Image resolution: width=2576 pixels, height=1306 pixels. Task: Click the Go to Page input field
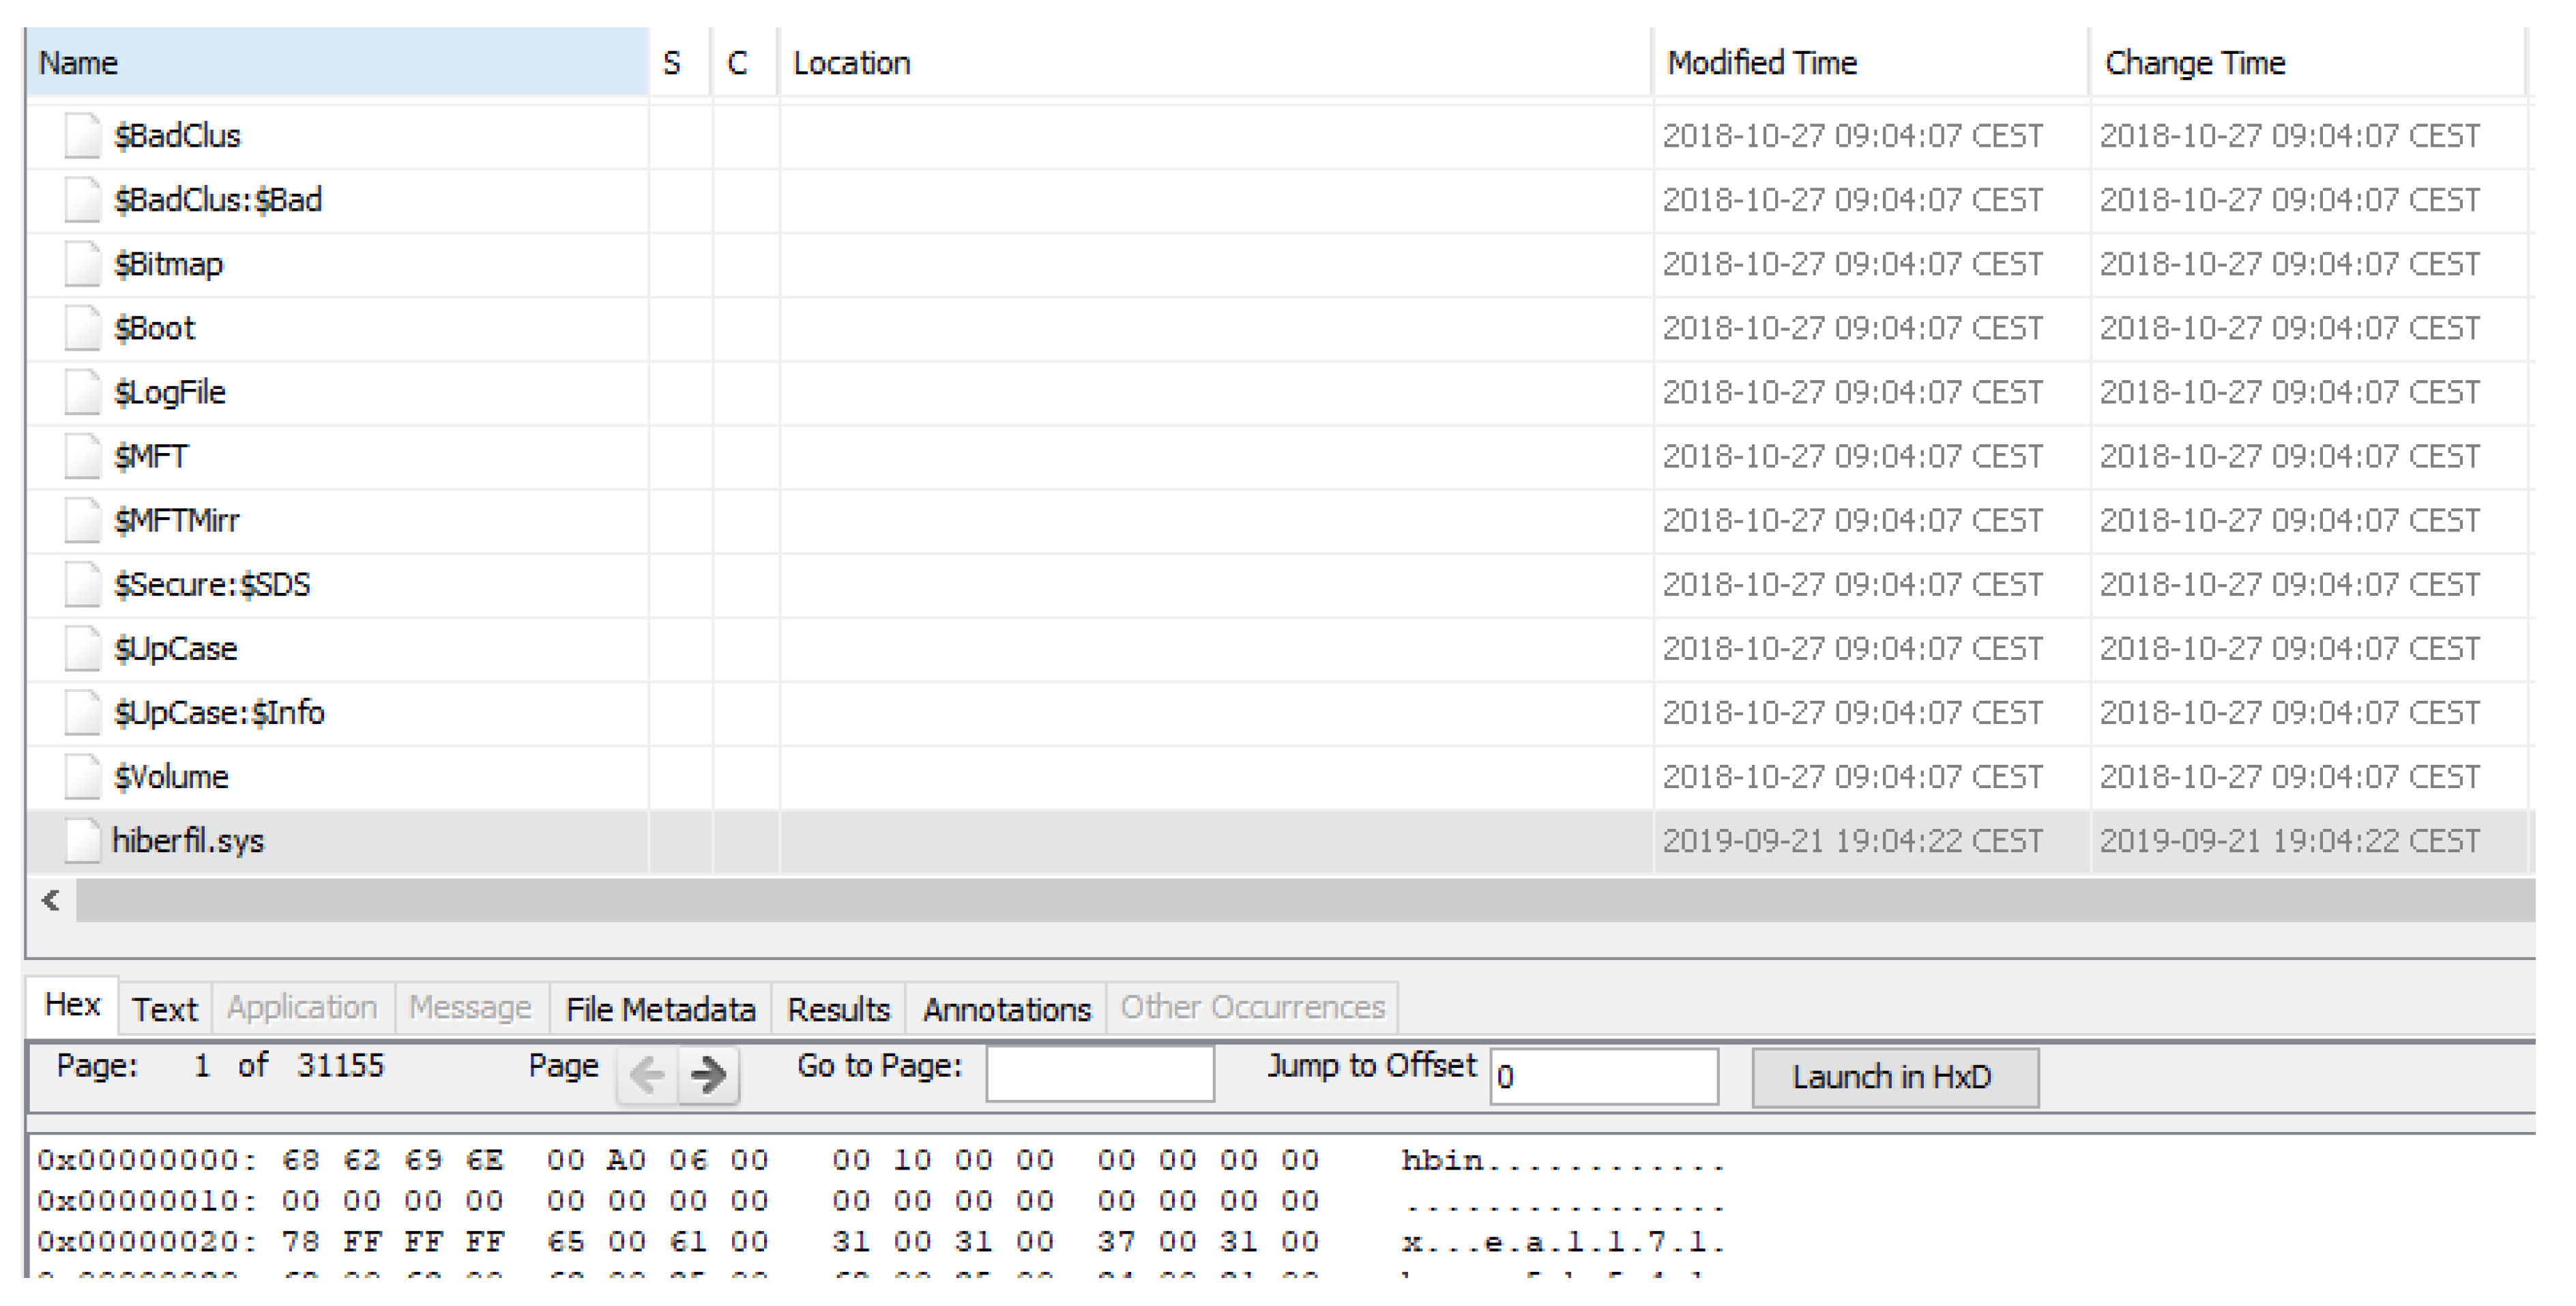(x=1099, y=1074)
